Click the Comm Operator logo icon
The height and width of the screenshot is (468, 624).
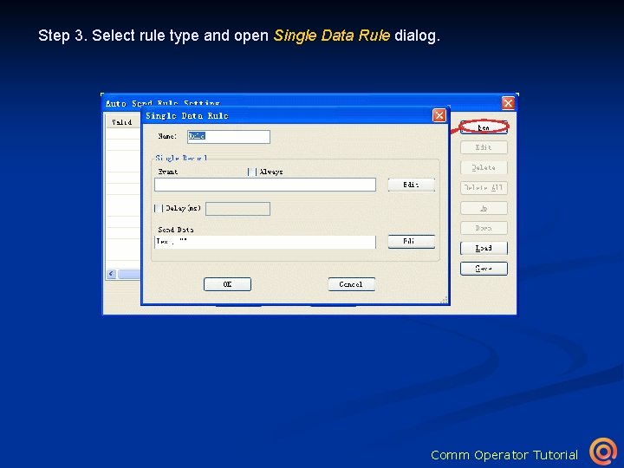[603, 452]
